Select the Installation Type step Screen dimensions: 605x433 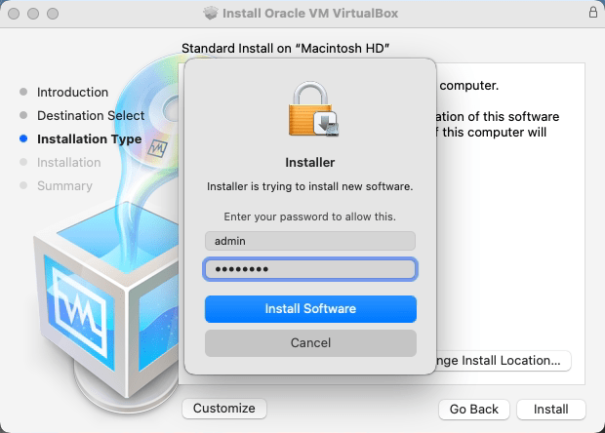pyautogui.click(x=89, y=139)
